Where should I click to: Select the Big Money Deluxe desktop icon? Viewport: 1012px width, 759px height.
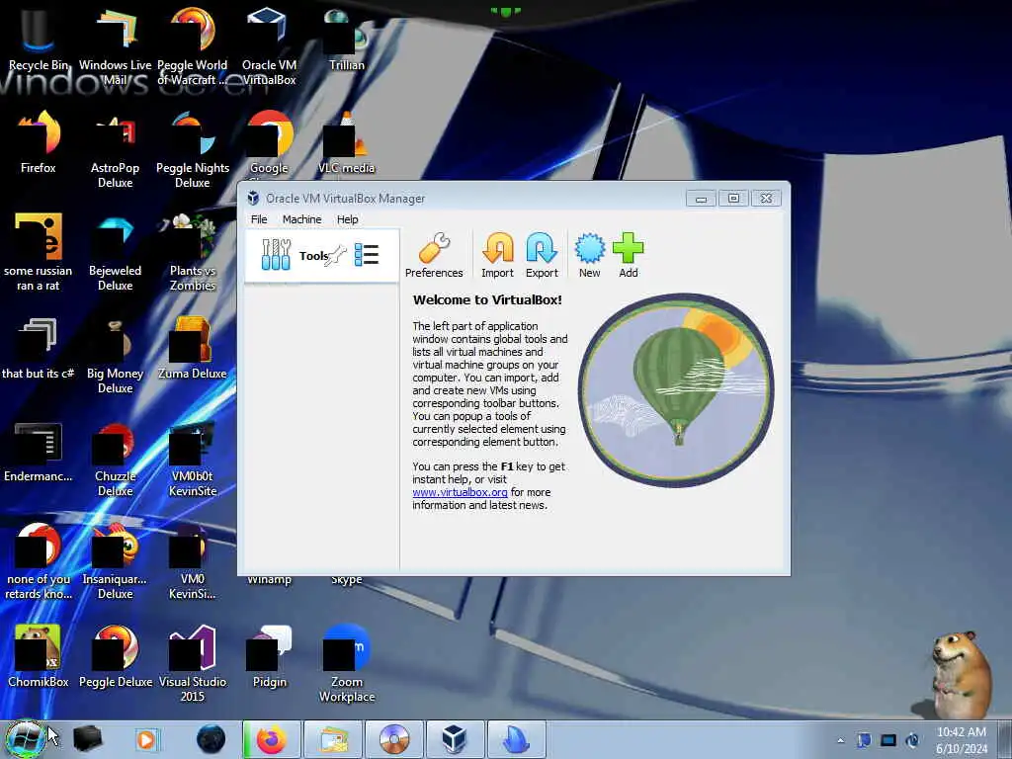115,355
